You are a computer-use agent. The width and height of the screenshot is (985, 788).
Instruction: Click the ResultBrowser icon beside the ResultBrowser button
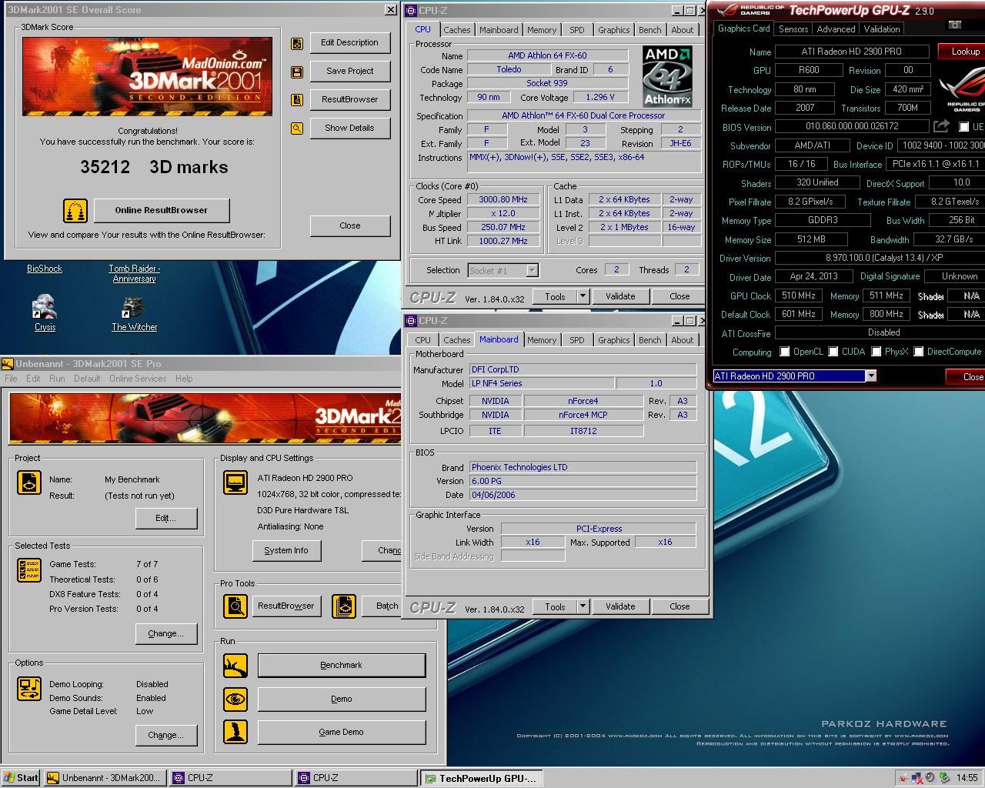pyautogui.click(x=297, y=100)
